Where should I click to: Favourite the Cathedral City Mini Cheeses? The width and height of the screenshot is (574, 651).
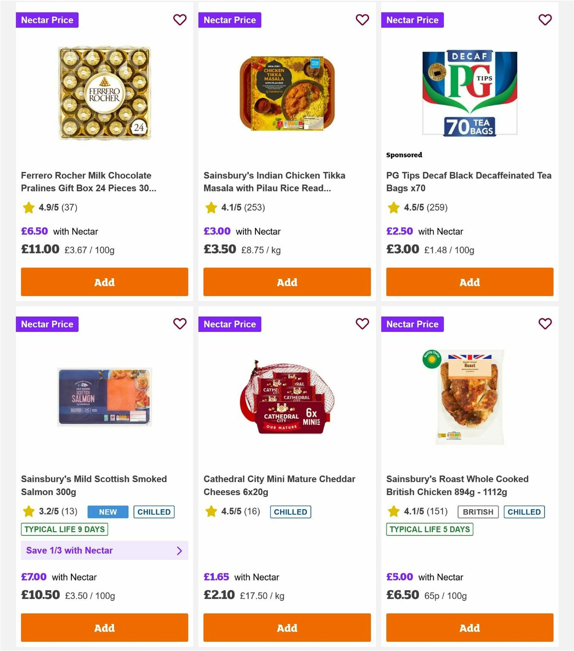pyautogui.click(x=362, y=324)
